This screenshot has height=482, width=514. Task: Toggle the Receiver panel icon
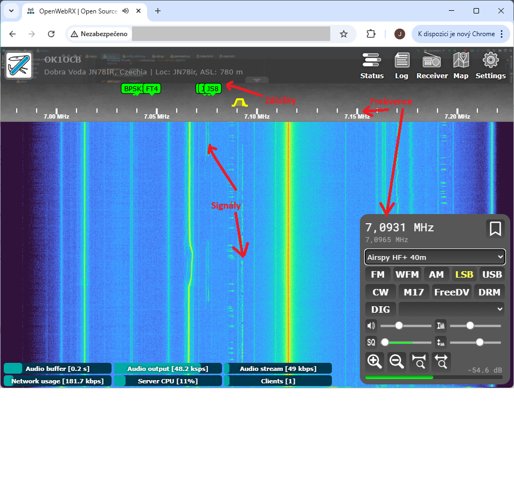[x=432, y=66]
